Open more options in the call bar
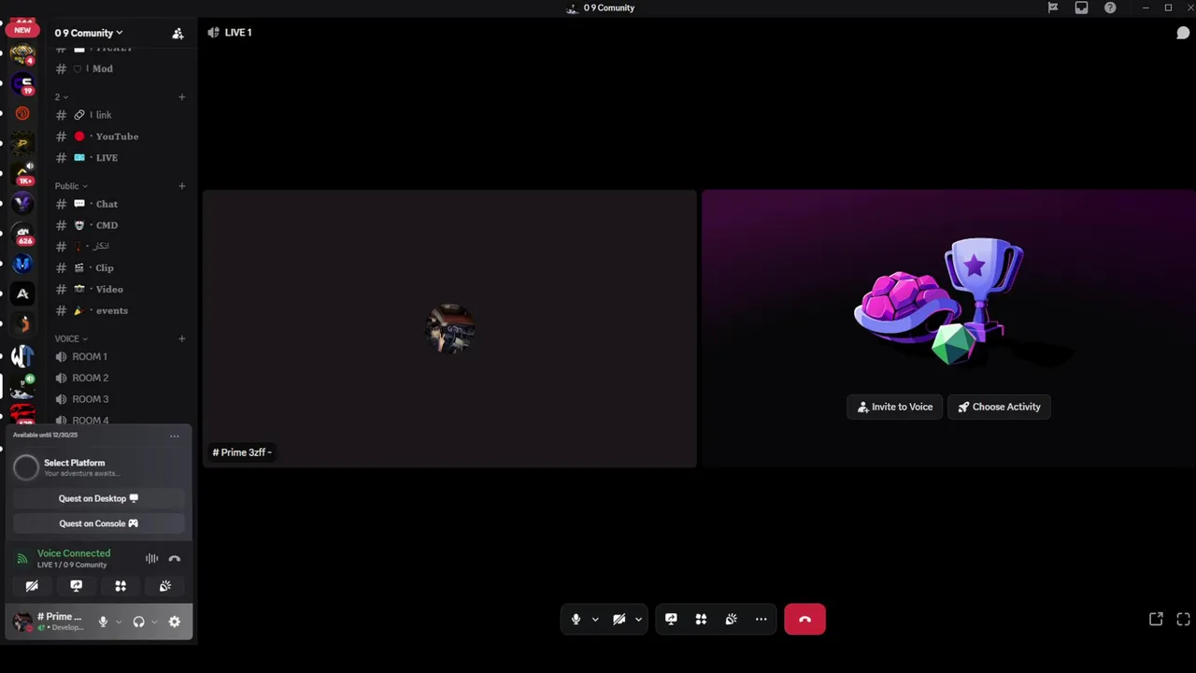 click(x=761, y=619)
